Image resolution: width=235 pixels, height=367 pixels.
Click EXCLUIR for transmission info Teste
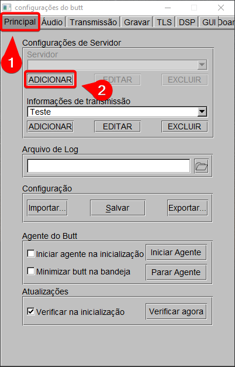click(x=185, y=126)
